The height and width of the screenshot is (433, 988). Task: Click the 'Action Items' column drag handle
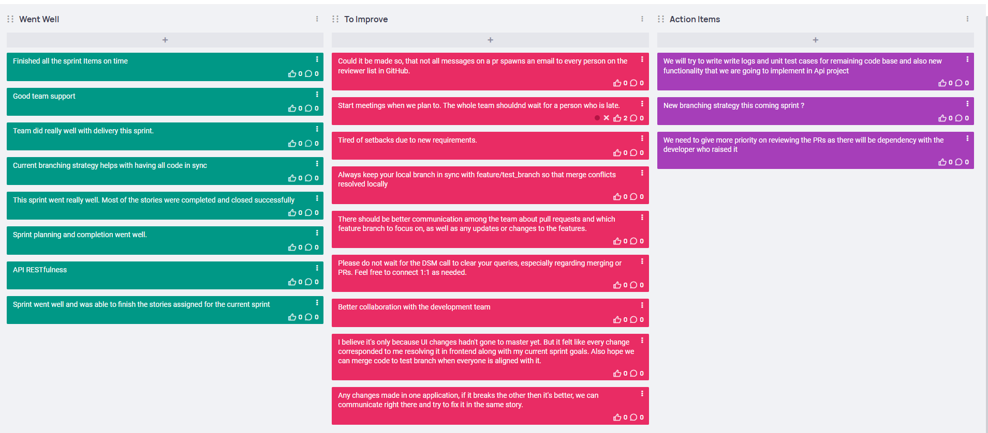point(661,19)
